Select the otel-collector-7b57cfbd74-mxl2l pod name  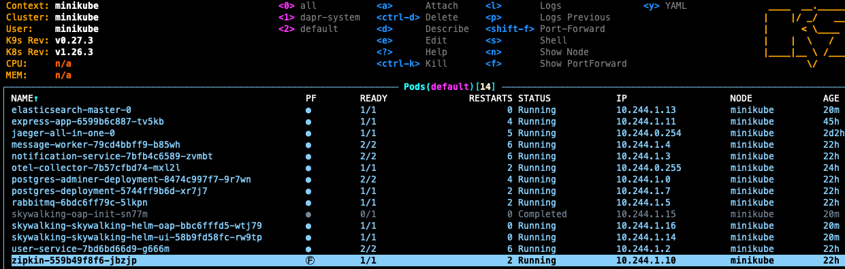click(x=96, y=168)
